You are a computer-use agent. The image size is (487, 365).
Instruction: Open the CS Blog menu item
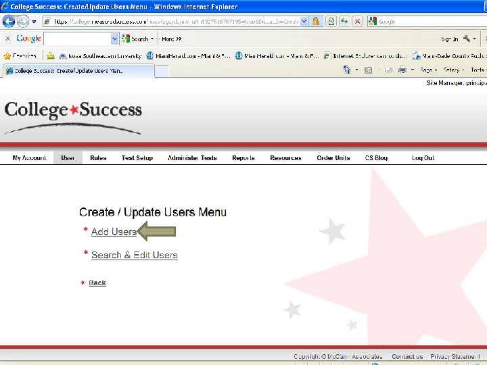[x=376, y=157]
